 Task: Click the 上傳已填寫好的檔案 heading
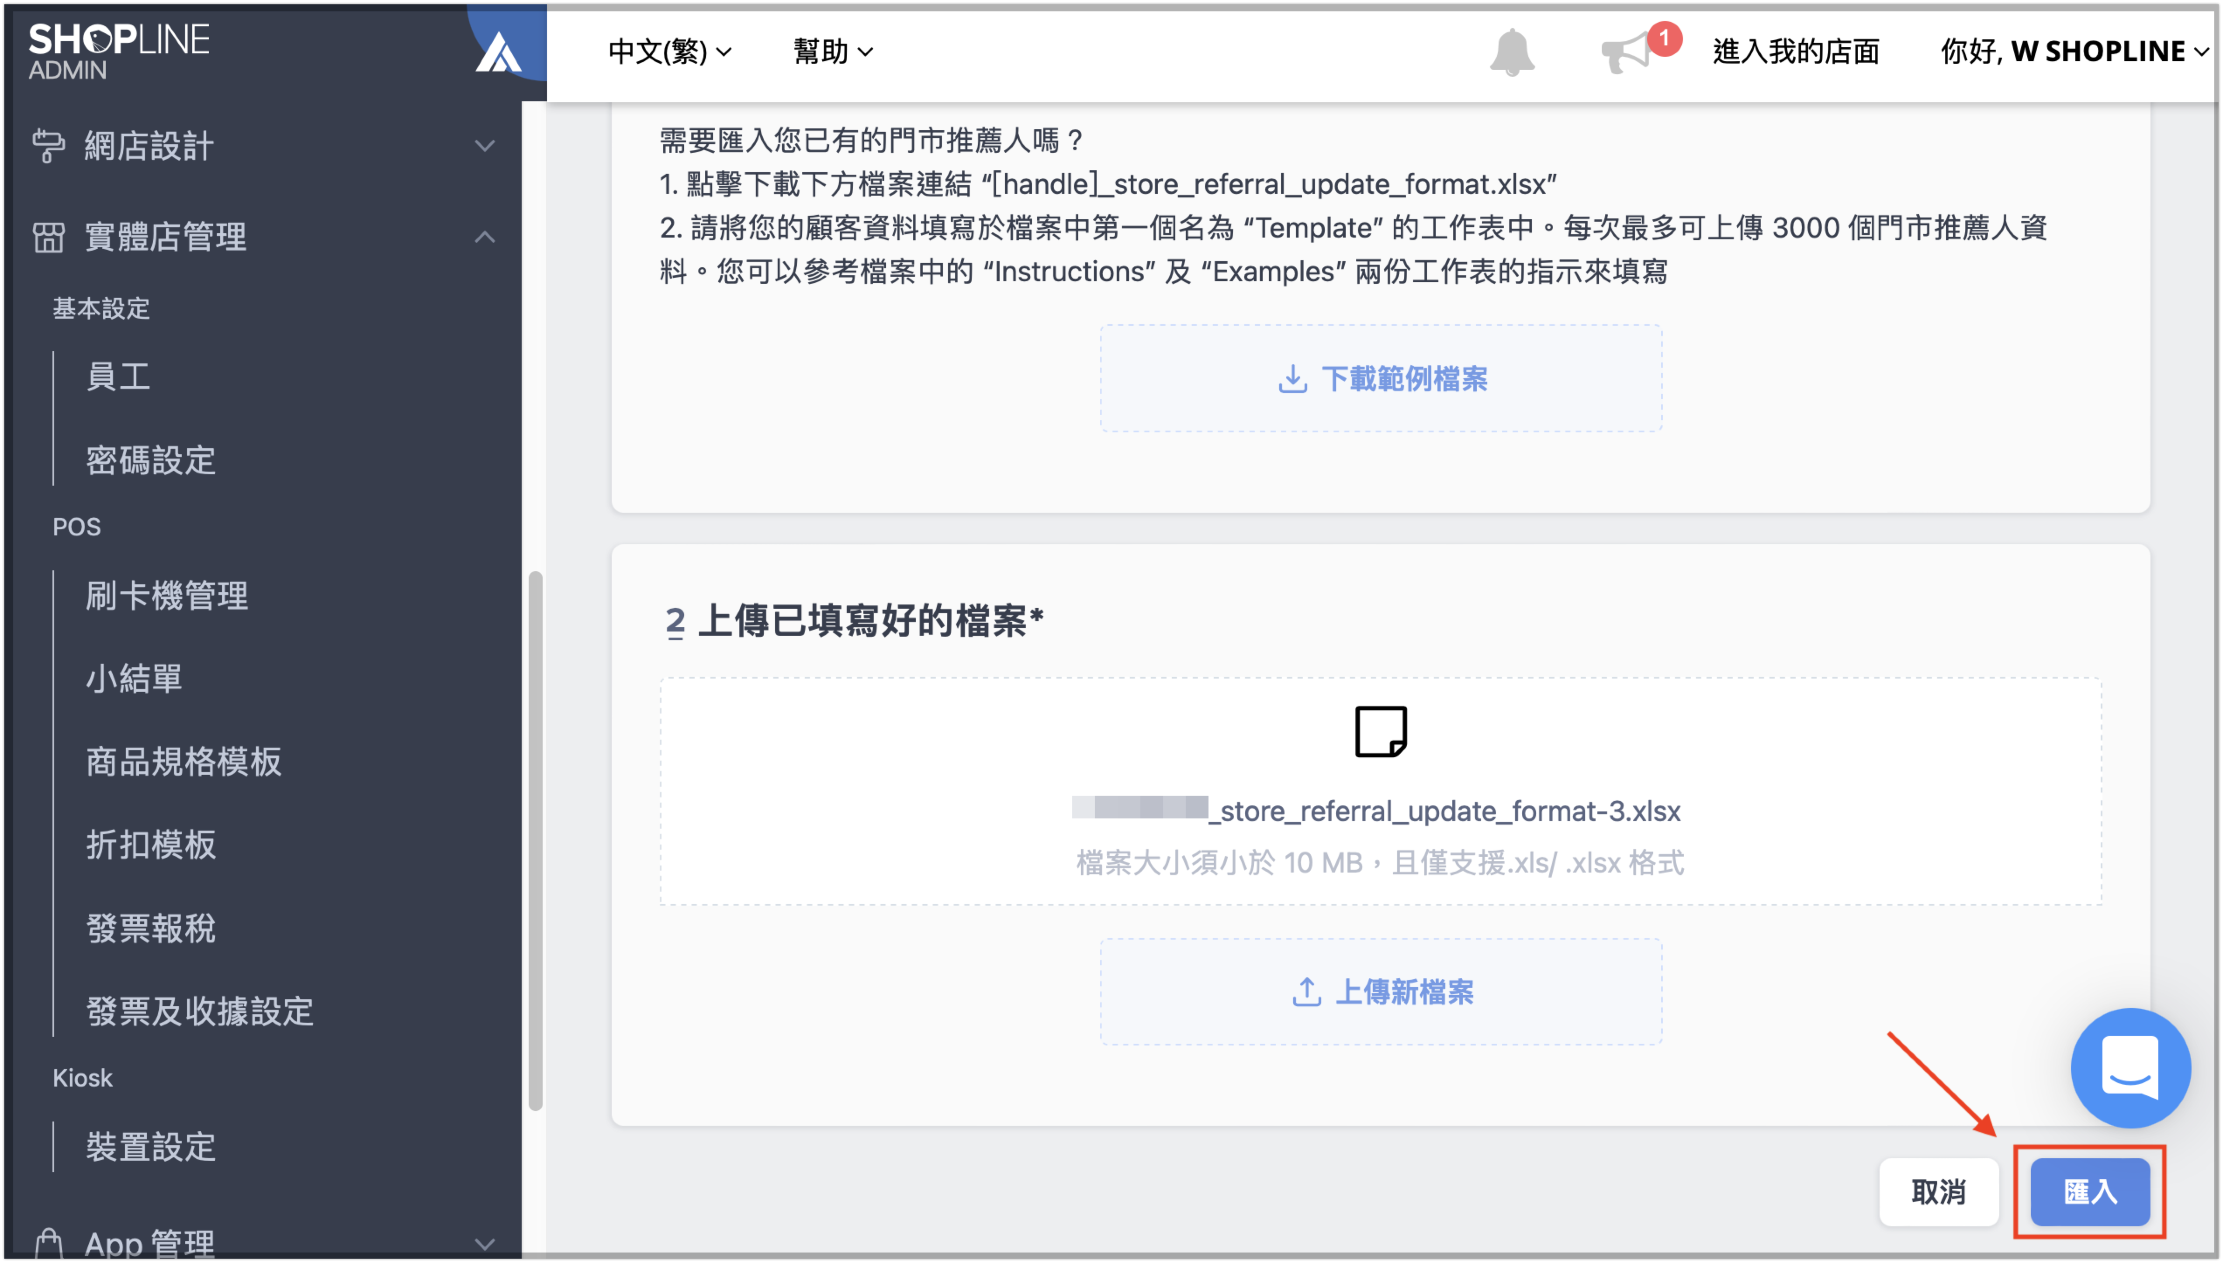click(x=871, y=621)
